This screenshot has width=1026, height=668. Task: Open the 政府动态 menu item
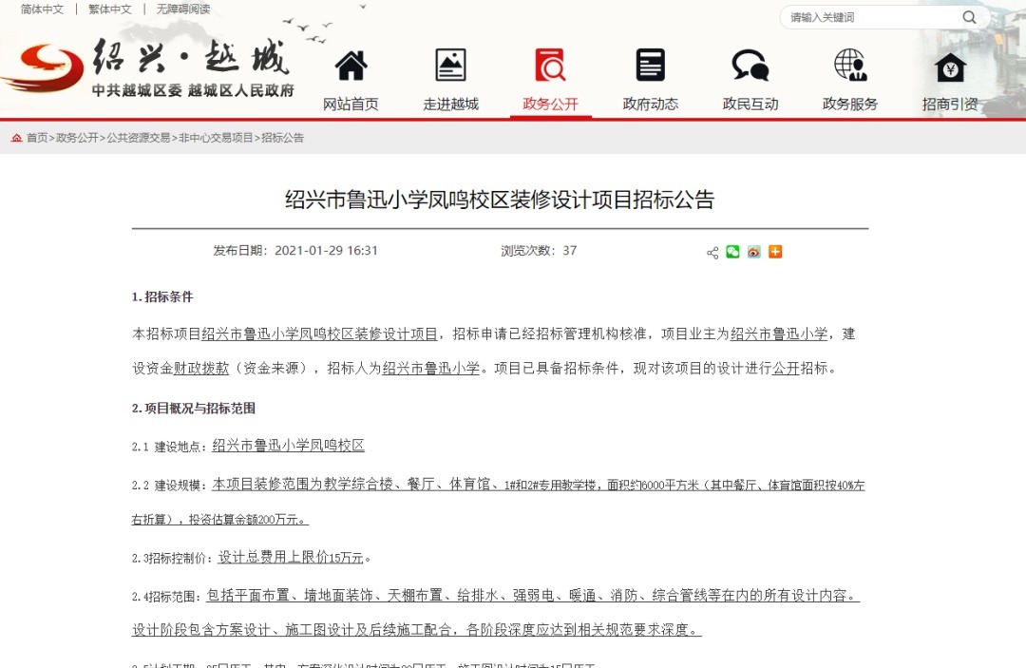(650, 105)
